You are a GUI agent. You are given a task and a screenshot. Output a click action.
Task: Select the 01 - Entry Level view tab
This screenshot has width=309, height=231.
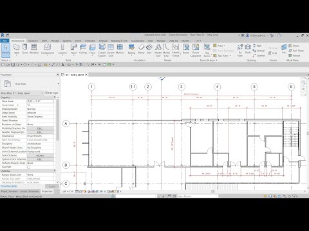point(75,74)
